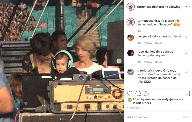Reply to rose_daniele's comment
Image resolution: width=192 pixels, height=122 pixels.
coord(158,62)
